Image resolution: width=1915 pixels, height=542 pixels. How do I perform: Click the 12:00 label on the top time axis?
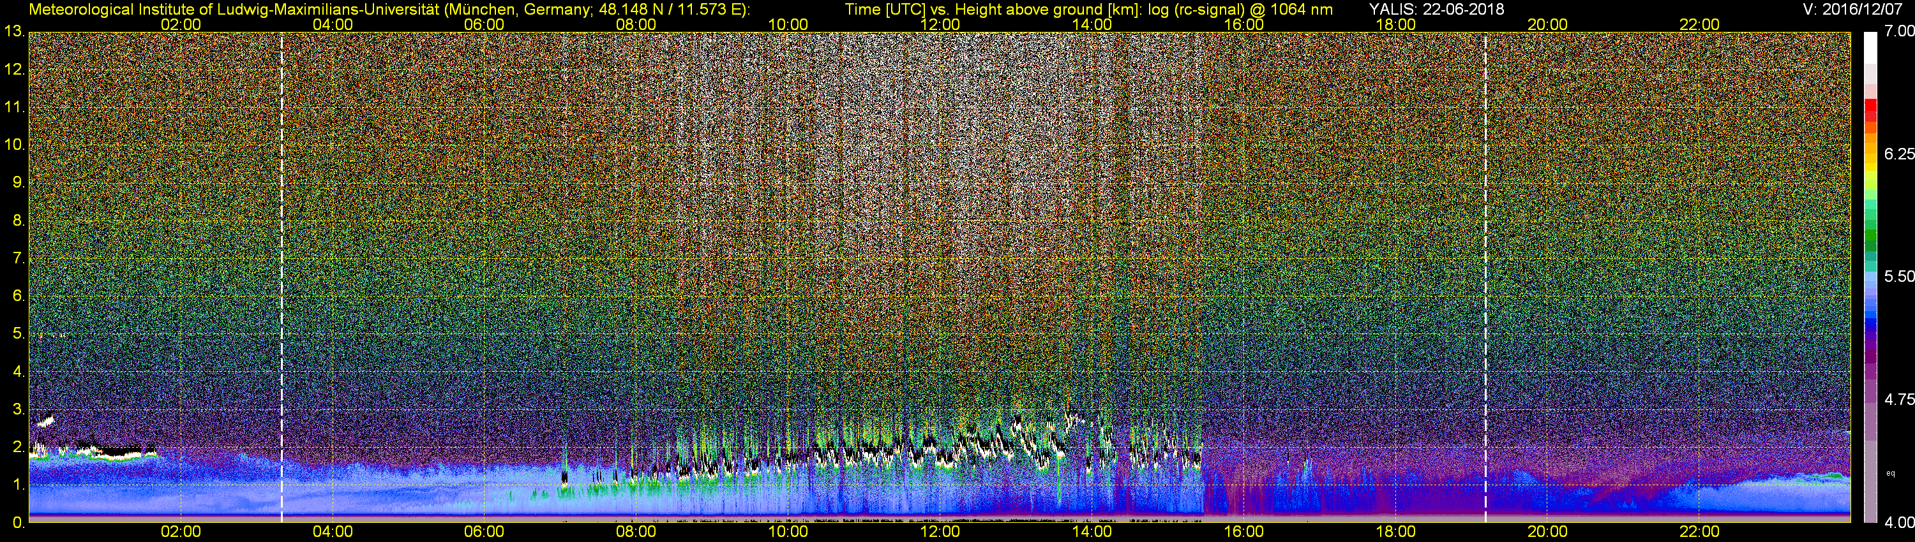click(x=940, y=24)
